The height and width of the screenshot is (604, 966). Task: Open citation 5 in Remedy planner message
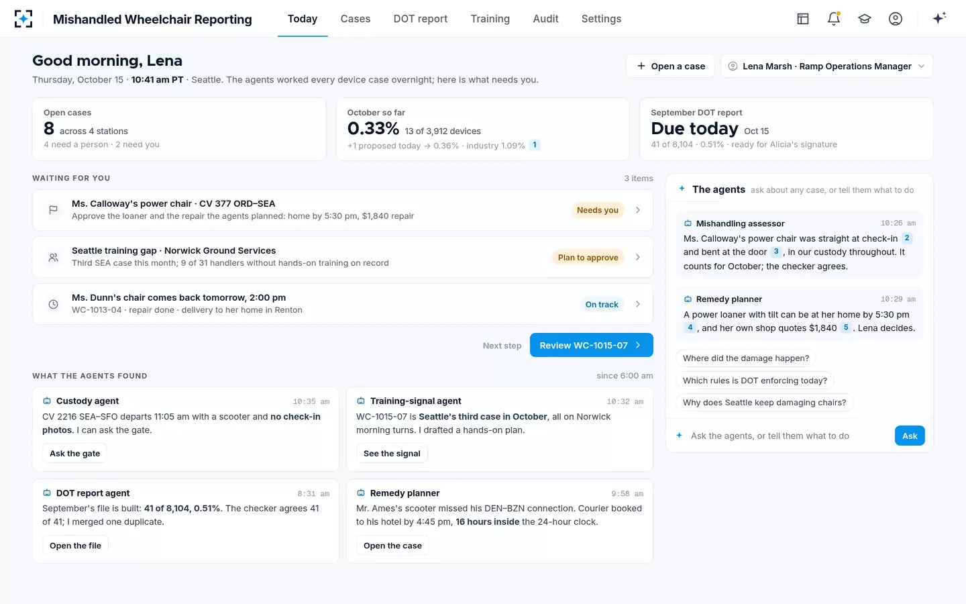click(846, 328)
